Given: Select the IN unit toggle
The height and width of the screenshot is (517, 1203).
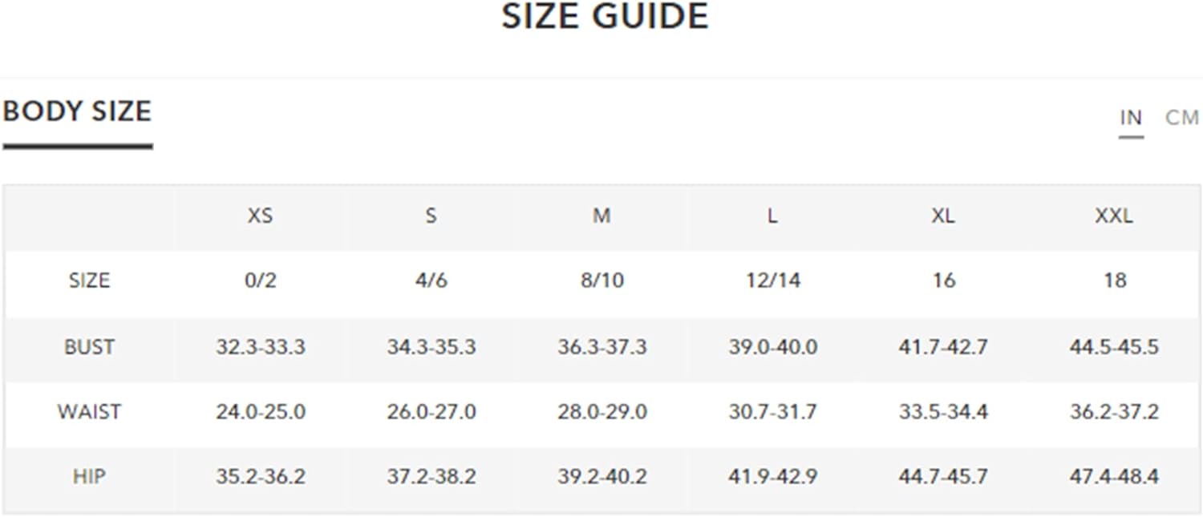Looking at the screenshot, I should (x=1131, y=118).
